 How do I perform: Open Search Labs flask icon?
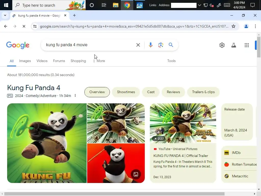(x=234, y=45)
